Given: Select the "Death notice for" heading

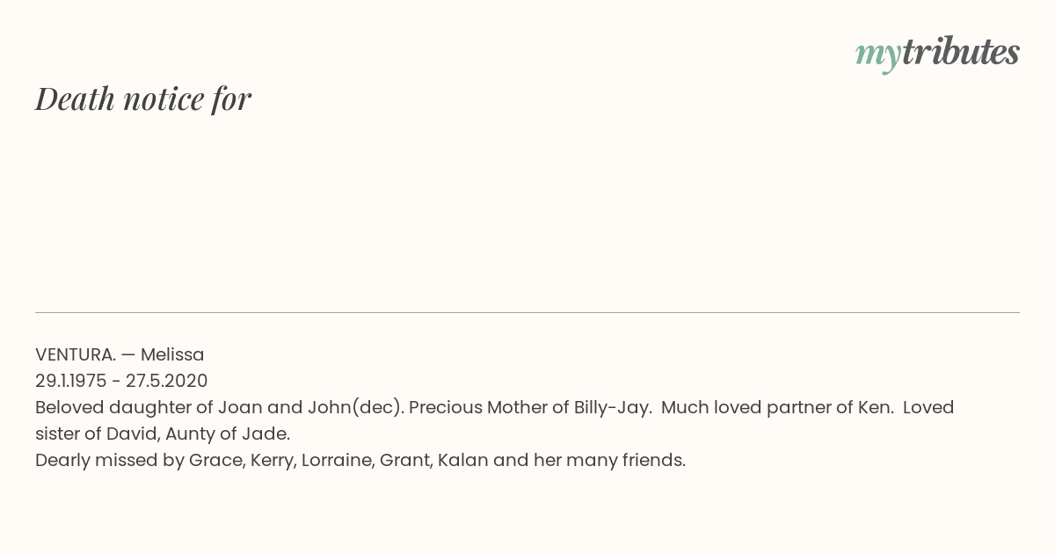Looking at the screenshot, I should tap(143, 98).
